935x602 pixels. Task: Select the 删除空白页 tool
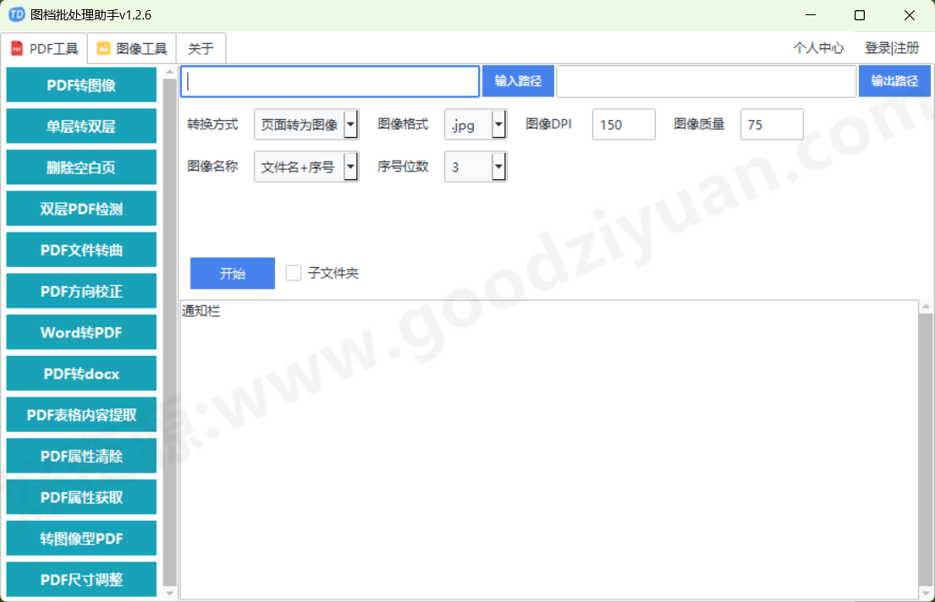click(x=80, y=167)
